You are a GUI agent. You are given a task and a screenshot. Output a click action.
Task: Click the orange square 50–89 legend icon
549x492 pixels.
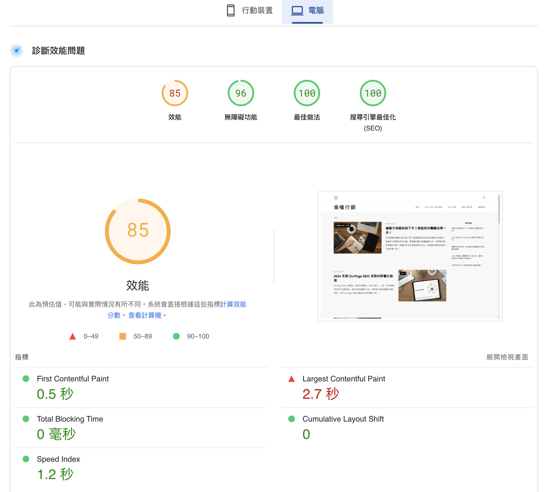(x=123, y=336)
